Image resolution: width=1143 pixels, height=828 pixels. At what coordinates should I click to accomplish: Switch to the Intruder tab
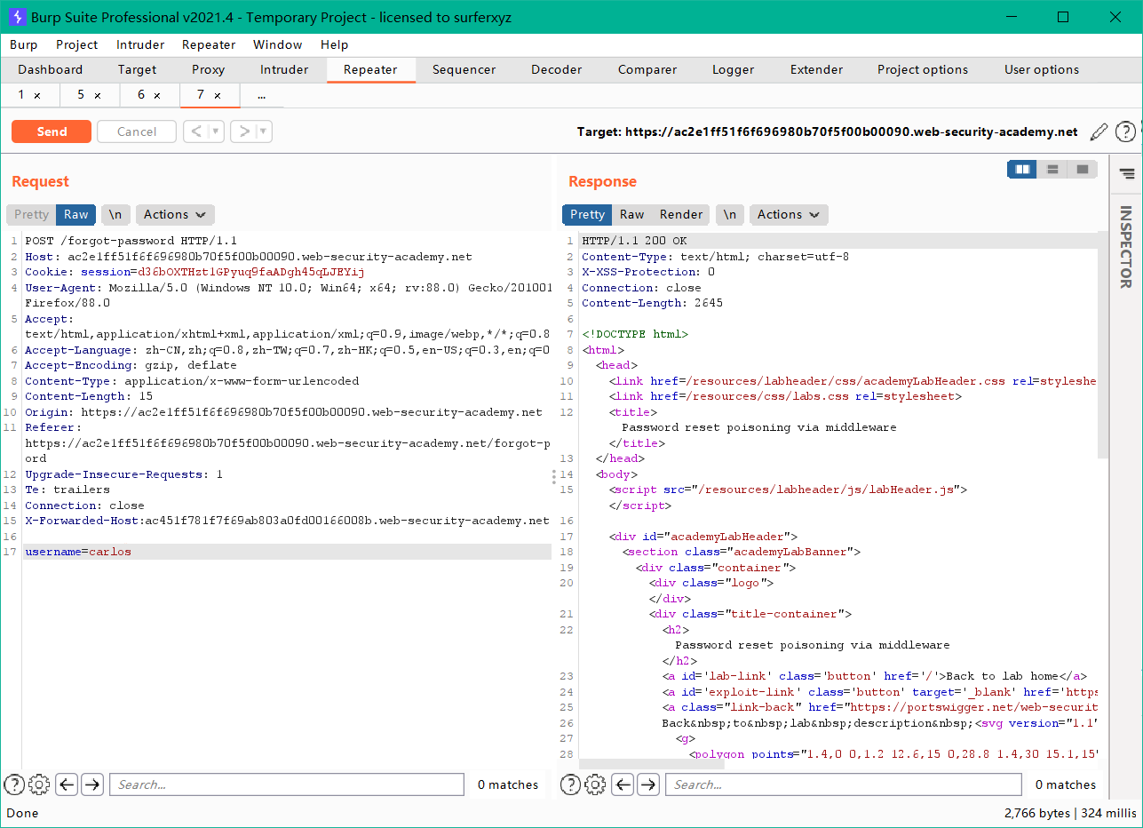(284, 69)
